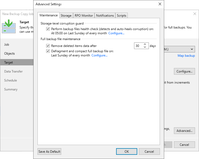The image size is (199, 159).
Task: Switch to the Maintenance tab
Action: (x=49, y=15)
